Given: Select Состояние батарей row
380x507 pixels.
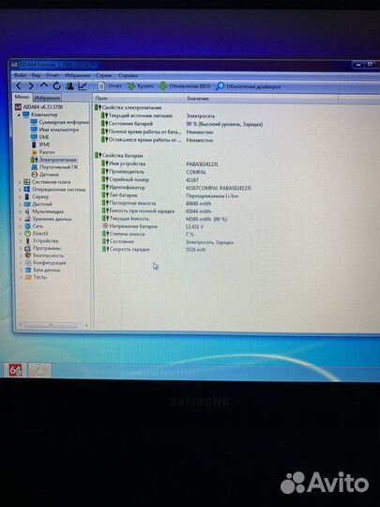Looking at the screenshot, I should pyautogui.click(x=182, y=124).
